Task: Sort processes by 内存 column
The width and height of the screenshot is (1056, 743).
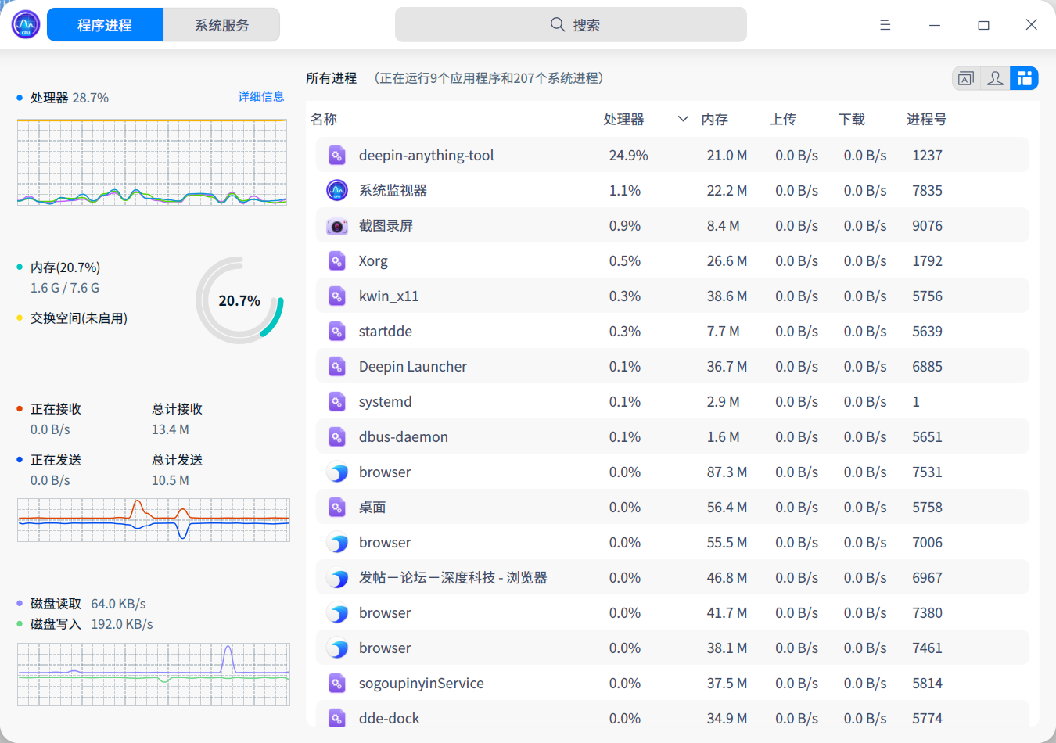Action: [715, 119]
